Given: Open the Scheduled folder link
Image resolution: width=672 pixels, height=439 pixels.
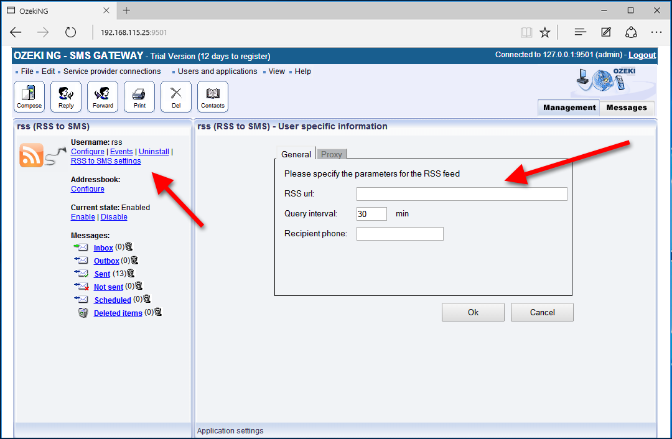Looking at the screenshot, I should (113, 300).
